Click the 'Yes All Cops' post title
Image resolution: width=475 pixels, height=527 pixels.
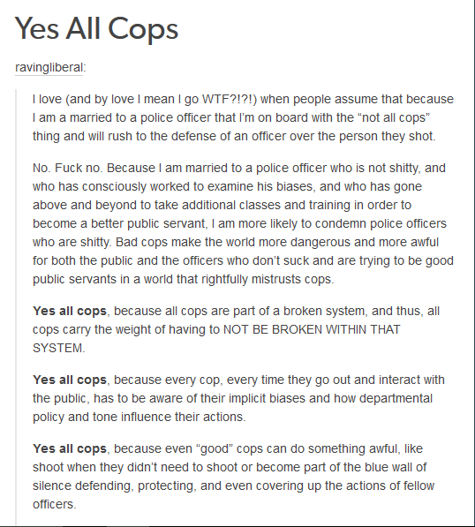(96, 29)
